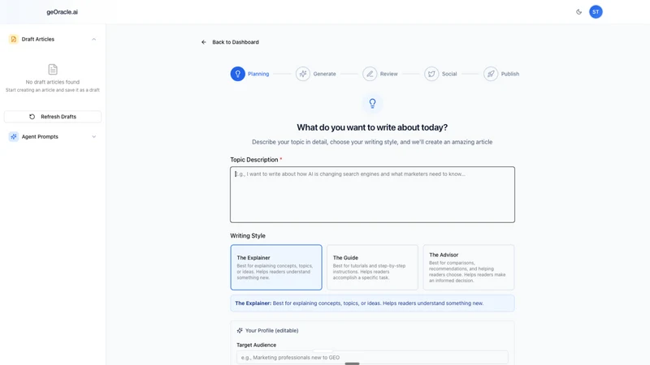Click the Review pencil step icon
The width and height of the screenshot is (650, 365).
(370, 74)
